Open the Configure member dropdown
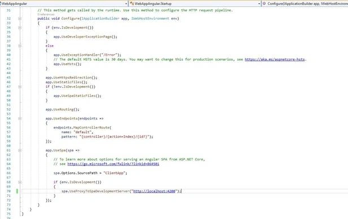 305,3
